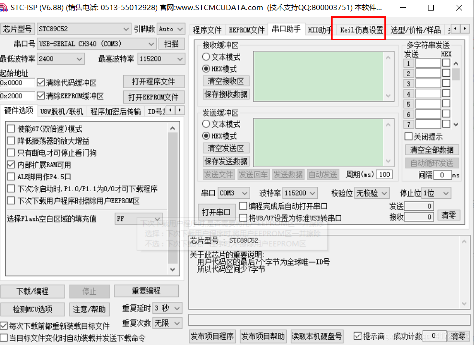Click 清空接收区 button
Screen dimensions: 474x345
click(226, 81)
